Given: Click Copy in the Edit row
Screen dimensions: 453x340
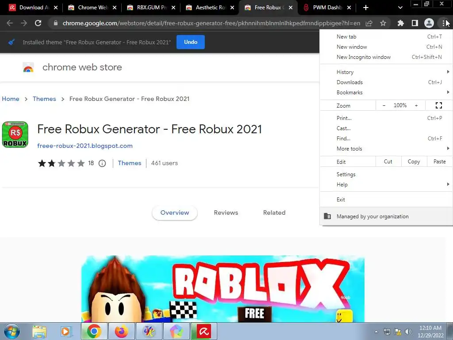Looking at the screenshot, I should coord(414,162).
